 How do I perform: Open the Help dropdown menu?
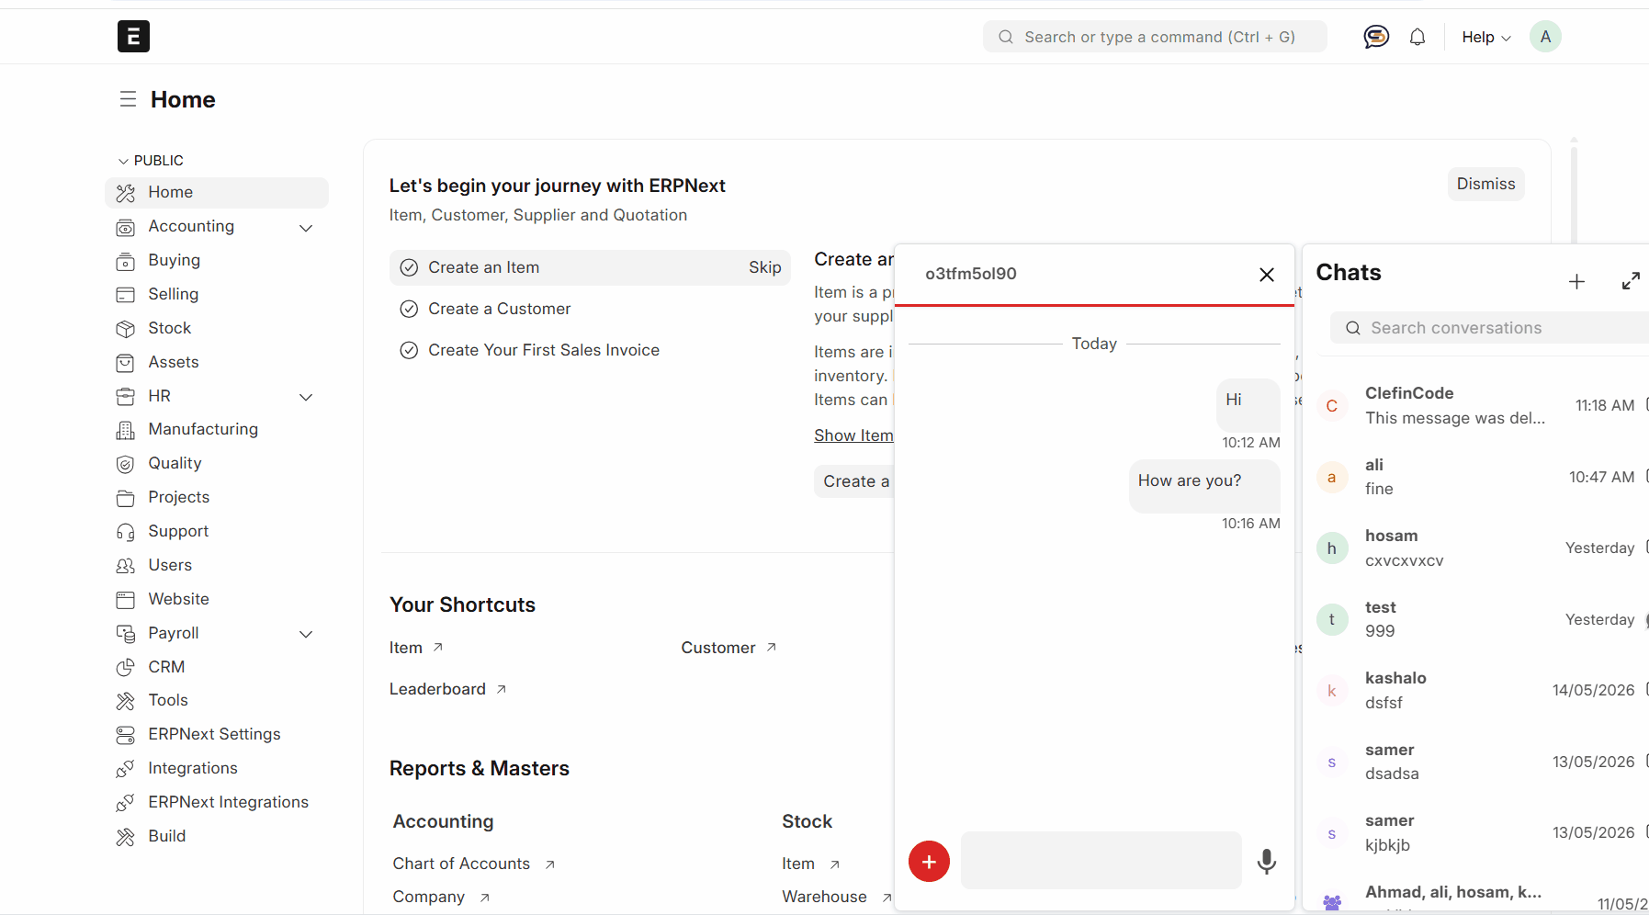pyautogui.click(x=1485, y=37)
